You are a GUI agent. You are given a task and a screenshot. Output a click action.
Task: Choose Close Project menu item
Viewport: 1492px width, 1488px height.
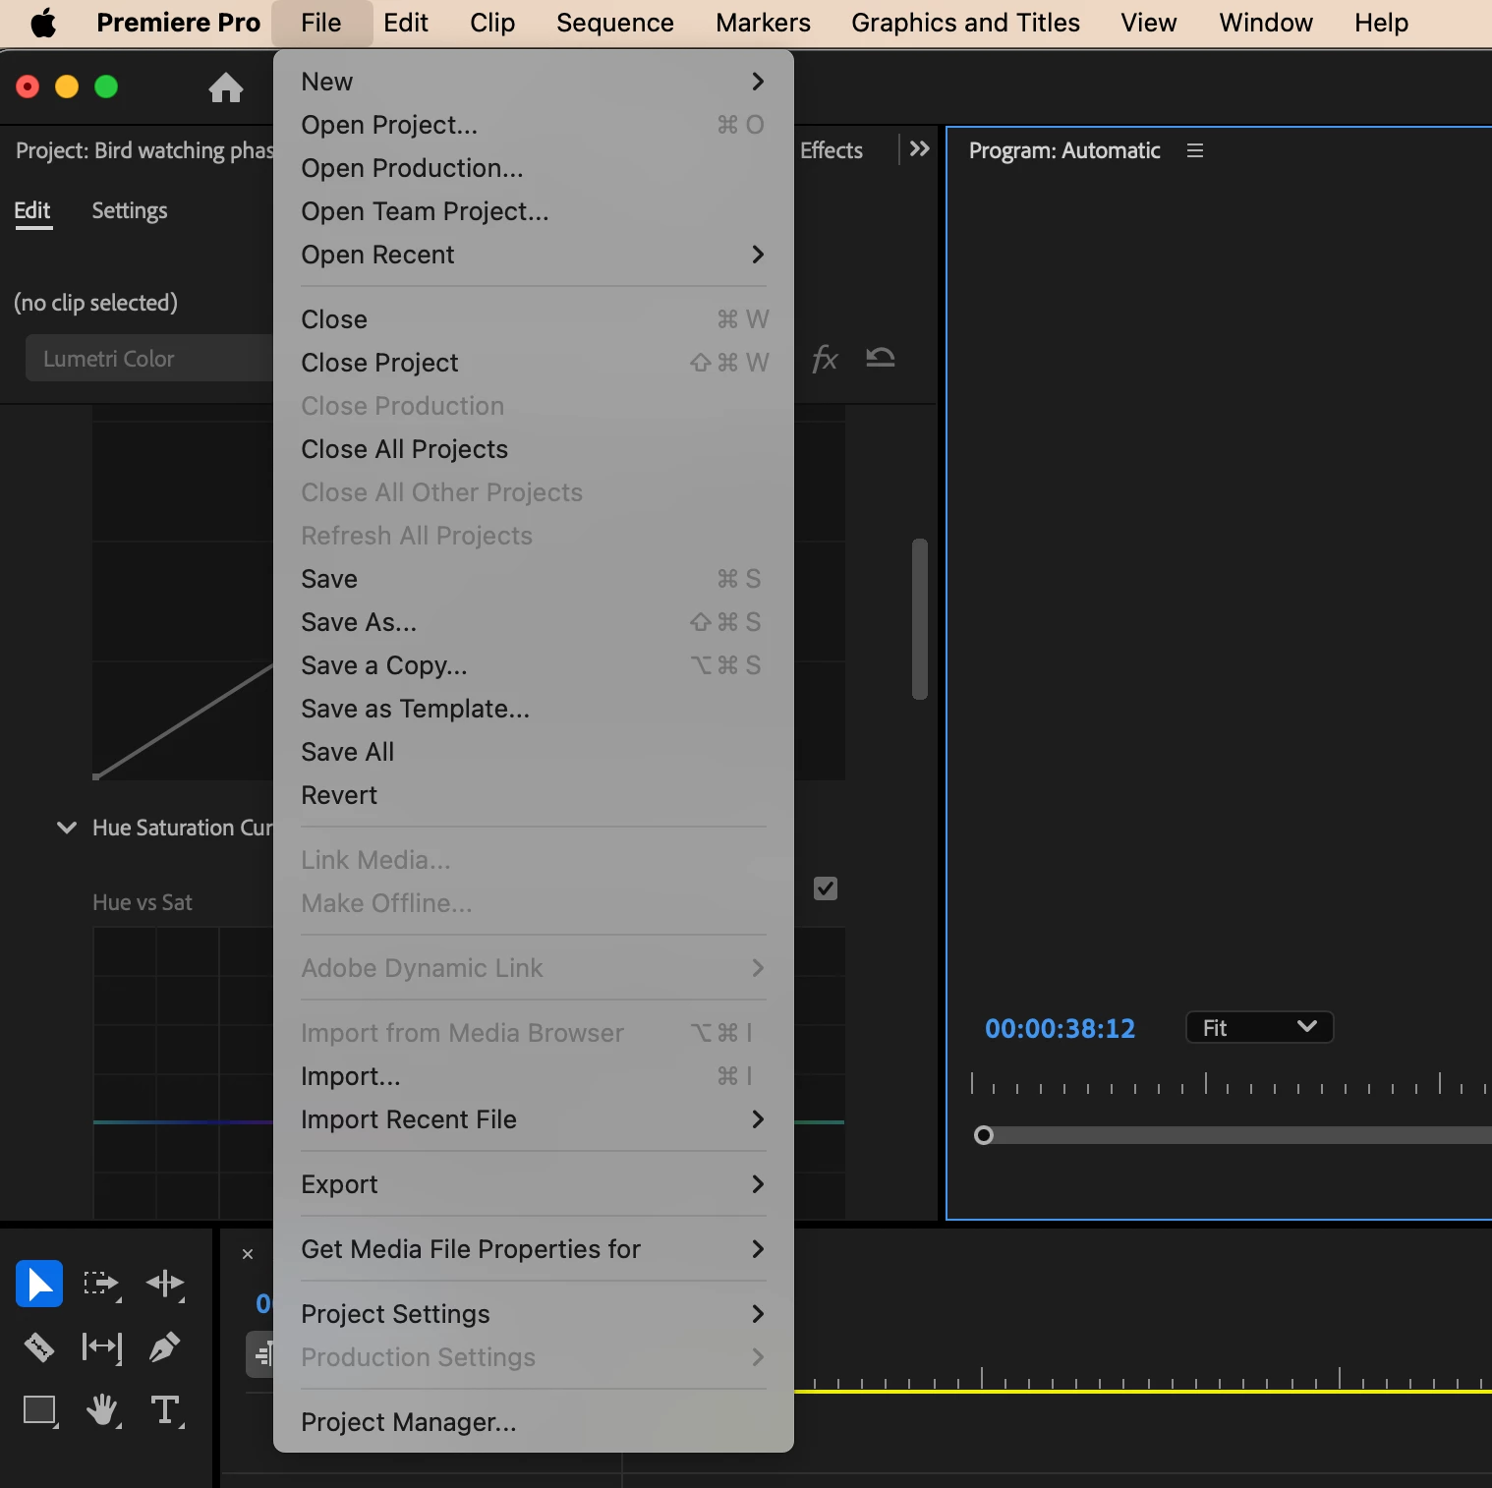point(533,363)
